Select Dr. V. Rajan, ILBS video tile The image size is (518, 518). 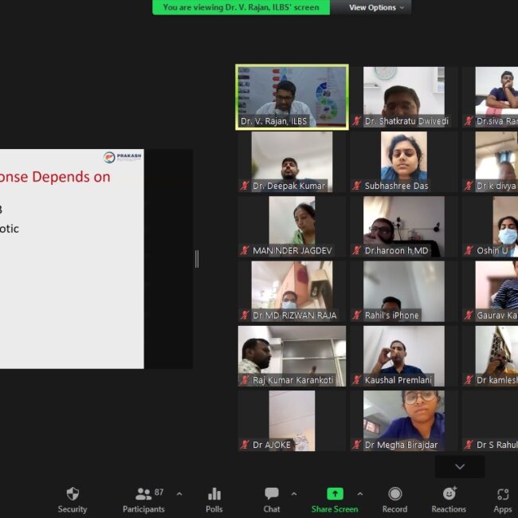[x=292, y=96]
